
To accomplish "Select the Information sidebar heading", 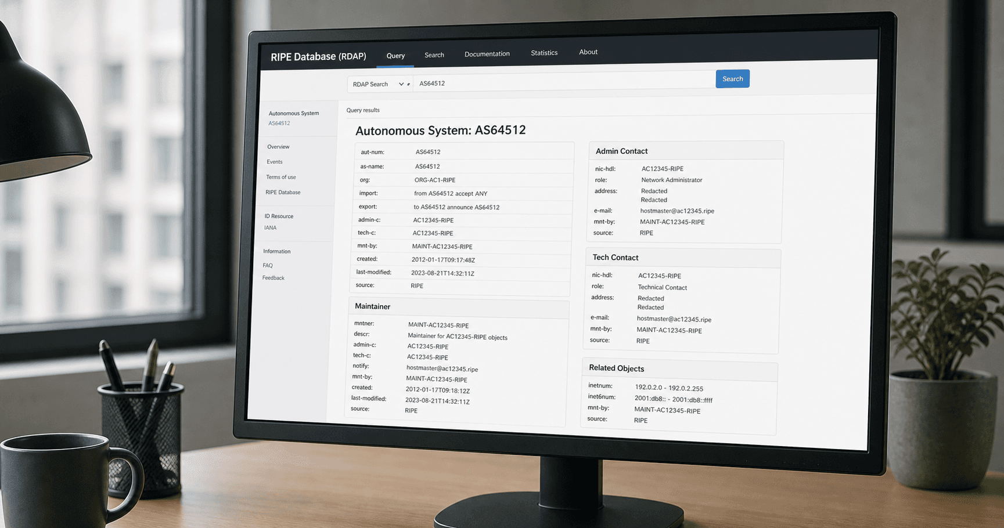I will point(277,252).
